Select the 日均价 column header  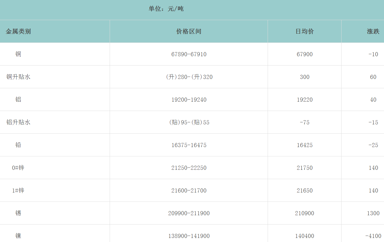[x=305, y=31]
